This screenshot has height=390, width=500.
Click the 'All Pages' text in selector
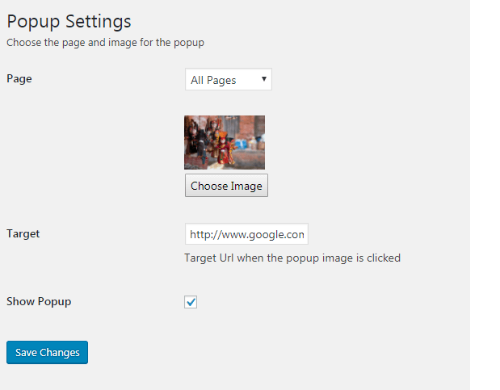213,80
